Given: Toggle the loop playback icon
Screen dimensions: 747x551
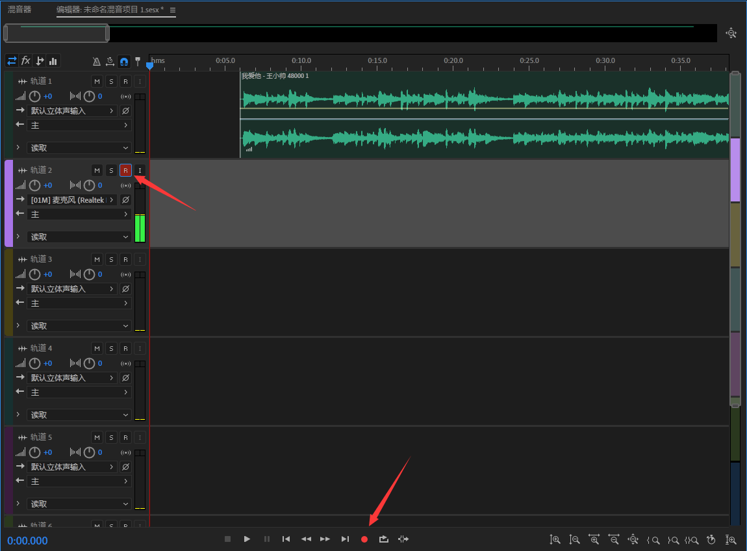Looking at the screenshot, I should [x=384, y=539].
